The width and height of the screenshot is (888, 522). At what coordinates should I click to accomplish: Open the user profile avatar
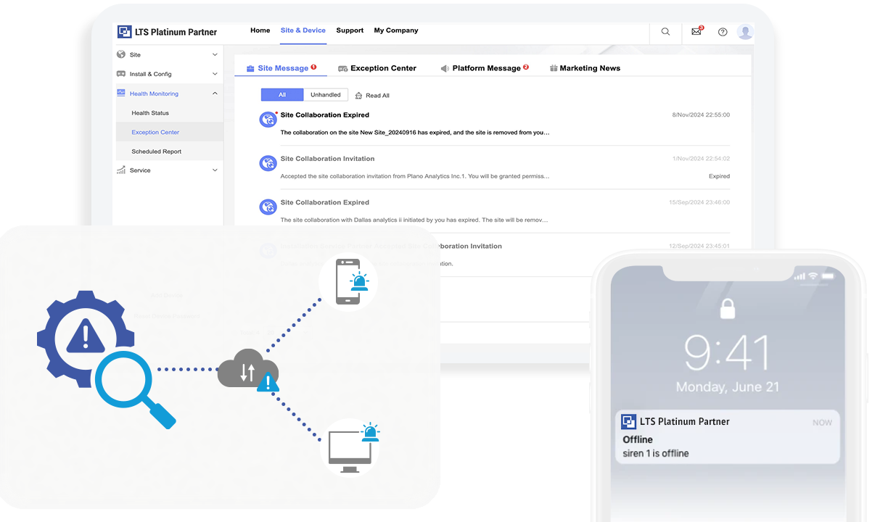pos(744,32)
